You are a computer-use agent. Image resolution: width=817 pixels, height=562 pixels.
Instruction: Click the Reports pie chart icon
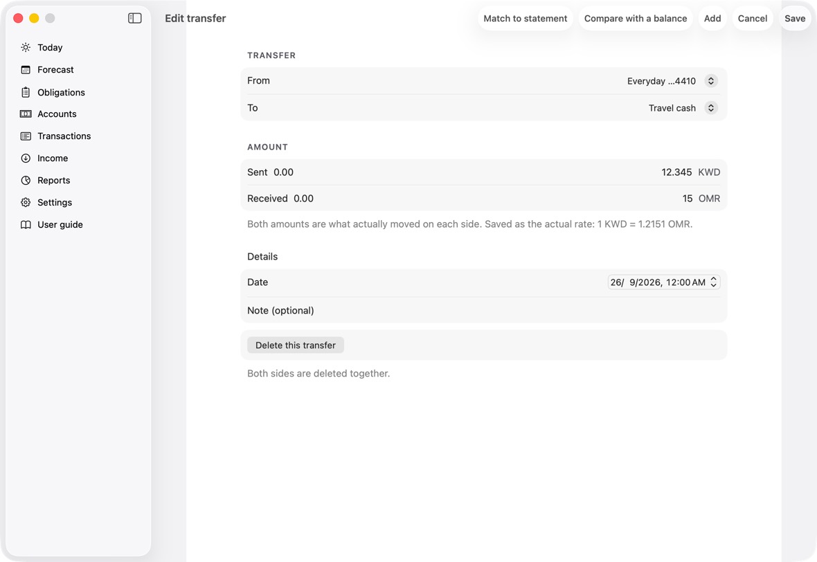pyautogui.click(x=26, y=180)
